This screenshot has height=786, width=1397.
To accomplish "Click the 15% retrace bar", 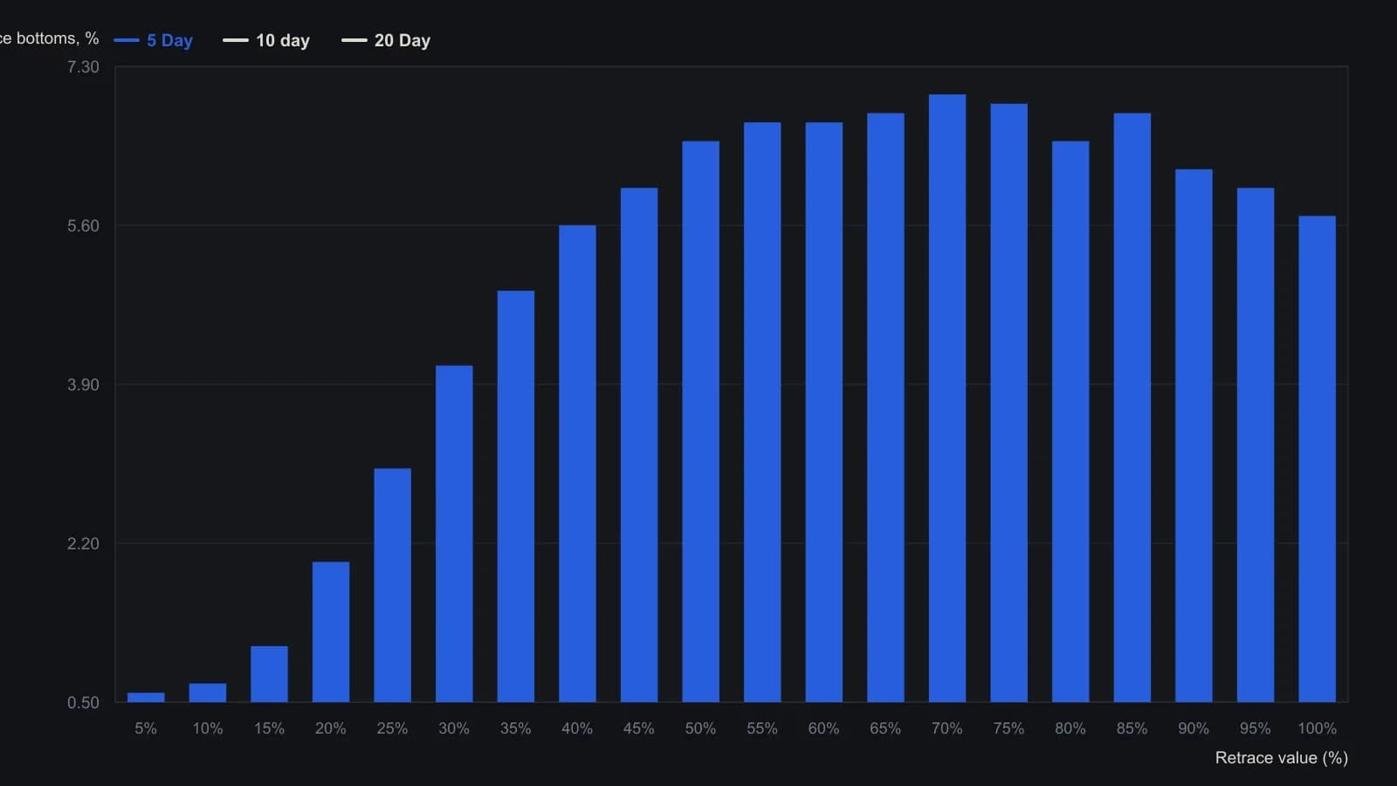I will tap(269, 674).
